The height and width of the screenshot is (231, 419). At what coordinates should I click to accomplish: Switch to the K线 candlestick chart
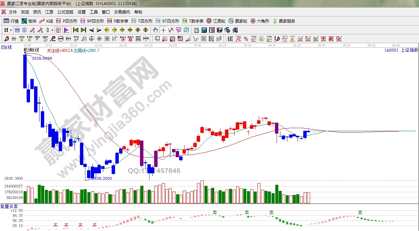[46, 21]
